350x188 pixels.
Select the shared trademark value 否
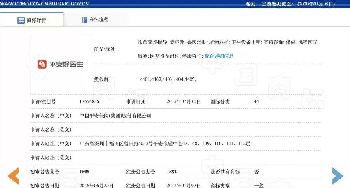[257, 172]
